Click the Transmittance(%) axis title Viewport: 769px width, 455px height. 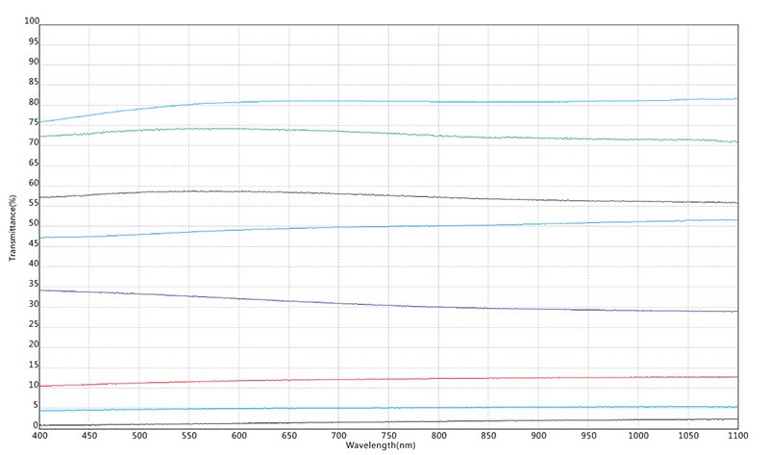pyautogui.click(x=12, y=227)
